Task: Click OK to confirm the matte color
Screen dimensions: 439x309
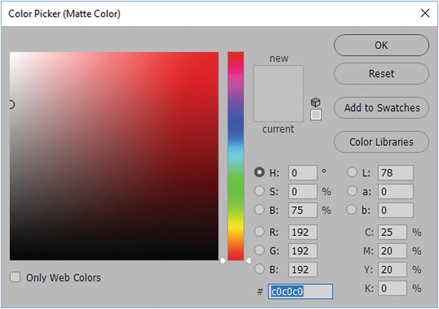Action: click(x=381, y=45)
